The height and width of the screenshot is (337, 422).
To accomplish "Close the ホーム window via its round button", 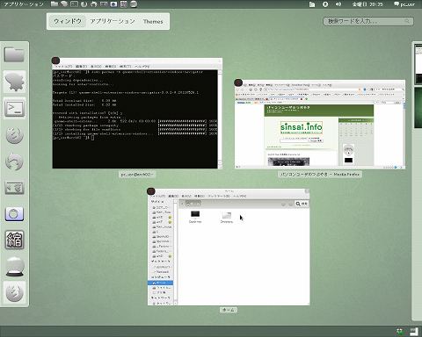I will pyautogui.click(x=151, y=191).
